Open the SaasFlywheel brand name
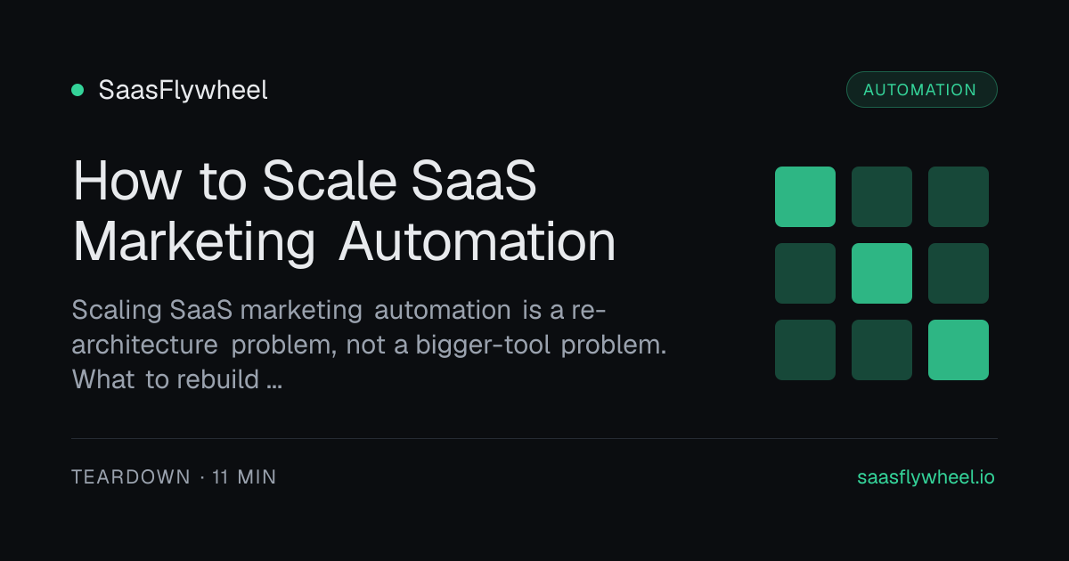The image size is (1069, 561). [183, 90]
